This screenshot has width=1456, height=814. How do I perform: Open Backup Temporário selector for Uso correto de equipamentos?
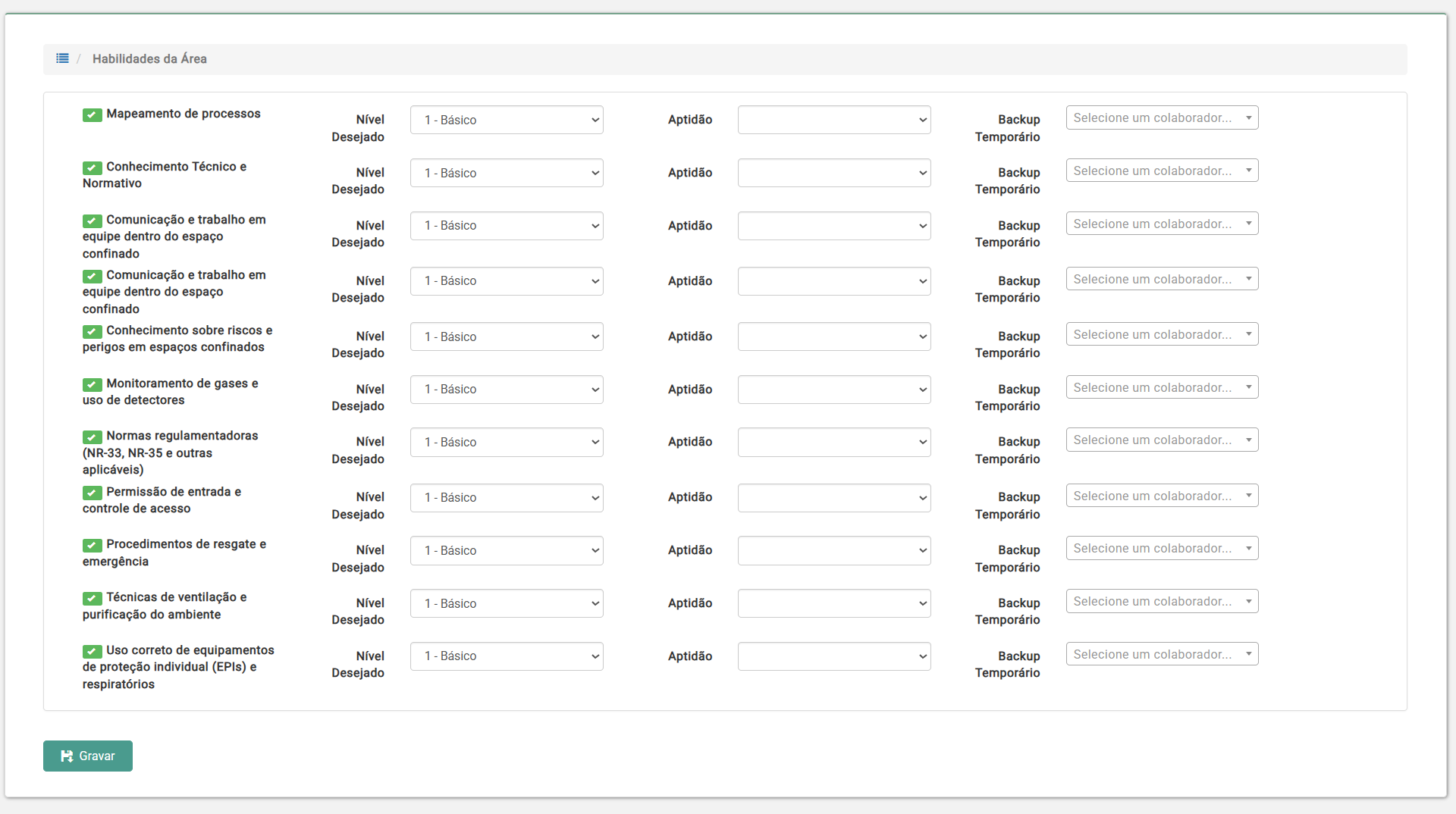click(1161, 654)
